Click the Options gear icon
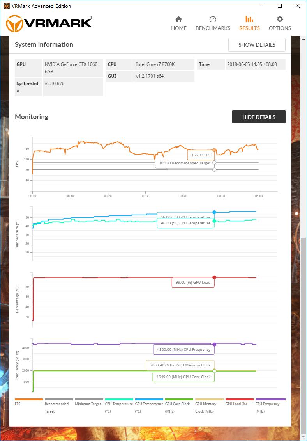Viewport: 307px width, 441px height. coord(280,19)
